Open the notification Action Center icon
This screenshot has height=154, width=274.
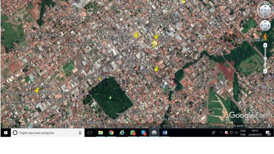click(268, 133)
